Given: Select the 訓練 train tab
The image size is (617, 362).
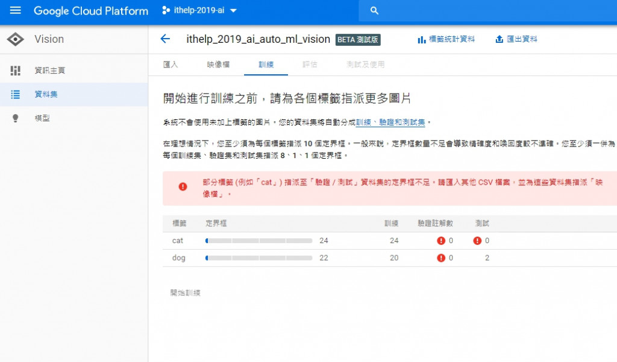Looking at the screenshot, I should [266, 64].
